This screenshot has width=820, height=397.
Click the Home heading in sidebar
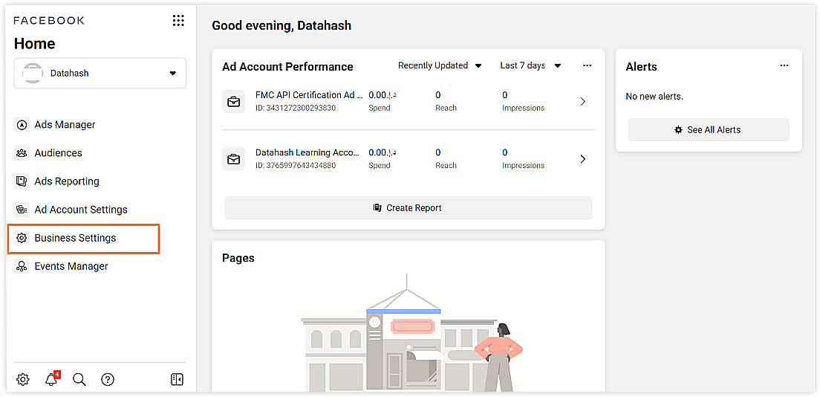click(x=34, y=43)
